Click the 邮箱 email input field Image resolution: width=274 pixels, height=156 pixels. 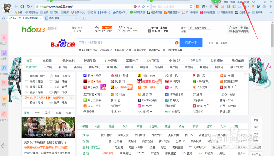(199, 31)
